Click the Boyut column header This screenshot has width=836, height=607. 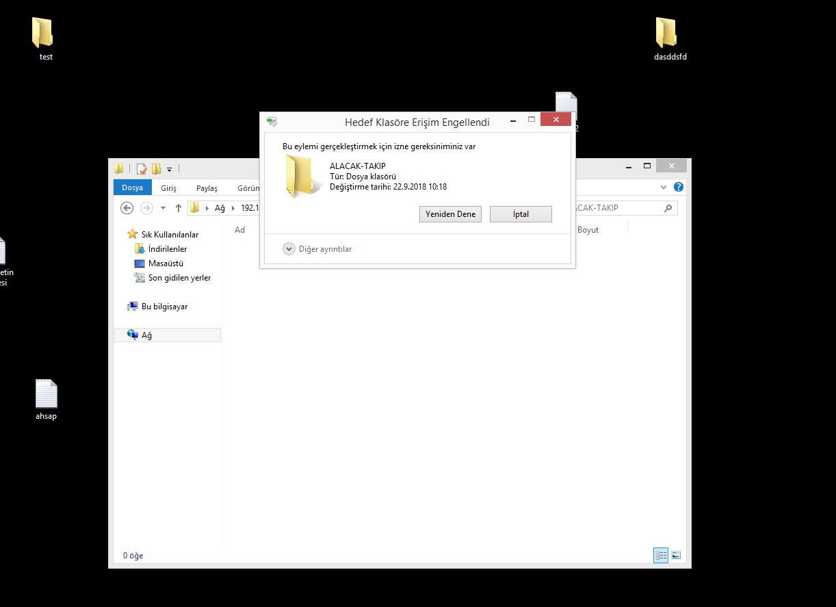tap(588, 230)
